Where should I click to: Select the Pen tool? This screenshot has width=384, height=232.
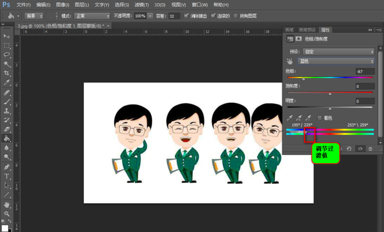point(7,167)
